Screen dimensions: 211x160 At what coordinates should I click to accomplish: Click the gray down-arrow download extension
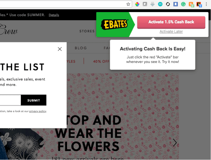[152, 4]
